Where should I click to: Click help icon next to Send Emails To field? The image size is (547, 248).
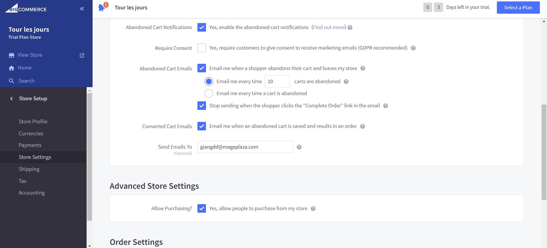[x=299, y=147]
